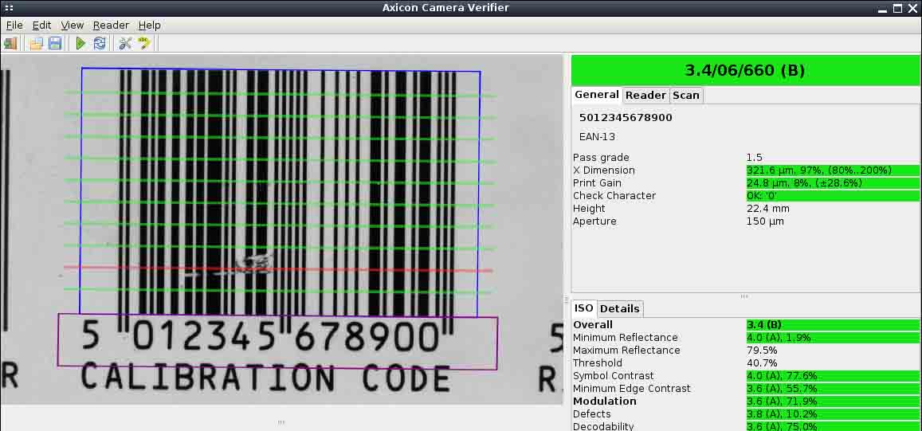Click the CALIBRATION CODE text in the image
Image resolution: width=922 pixels, height=431 pixels.
coord(265,378)
